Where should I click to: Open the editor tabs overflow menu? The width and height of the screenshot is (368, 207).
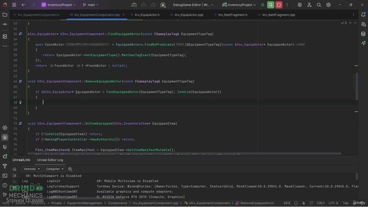point(354,15)
